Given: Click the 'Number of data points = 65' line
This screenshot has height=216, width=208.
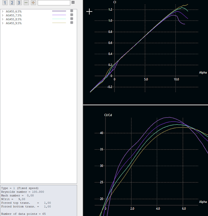Looking at the screenshot, I should tap(23, 214).
